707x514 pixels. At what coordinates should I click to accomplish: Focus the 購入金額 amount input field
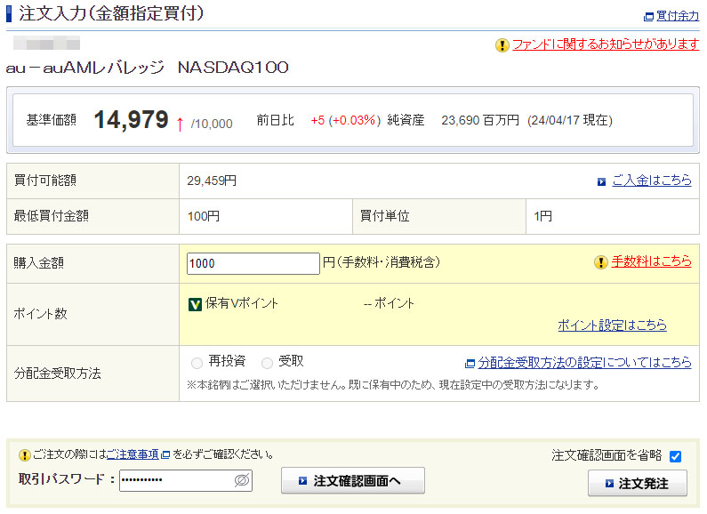point(253,263)
